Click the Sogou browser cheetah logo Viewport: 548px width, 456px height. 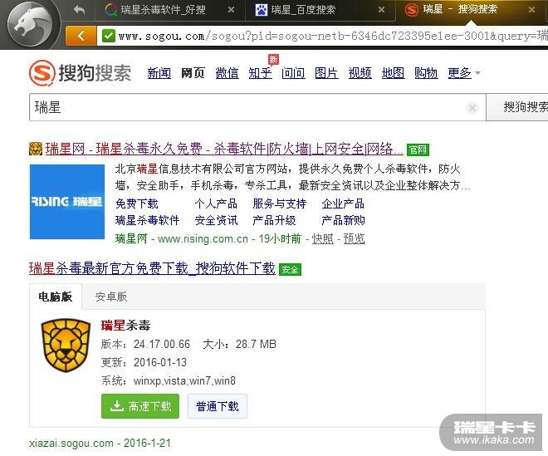[30, 24]
